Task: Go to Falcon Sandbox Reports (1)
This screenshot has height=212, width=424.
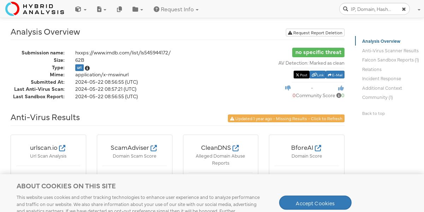Action: pyautogui.click(x=390, y=60)
